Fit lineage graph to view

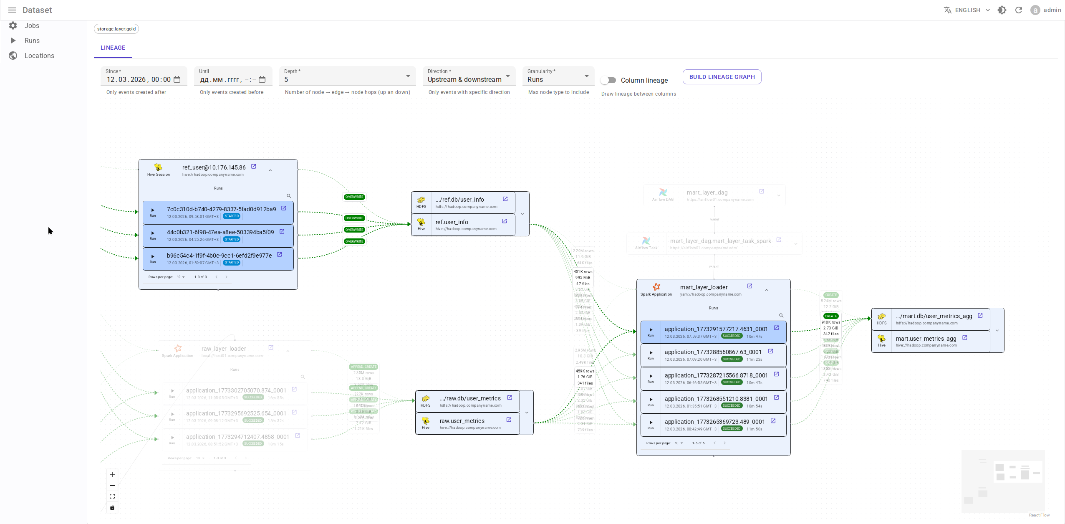pyautogui.click(x=112, y=496)
